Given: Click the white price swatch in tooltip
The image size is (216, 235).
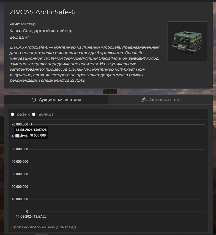Looking at the screenshot, I should 17,135.
